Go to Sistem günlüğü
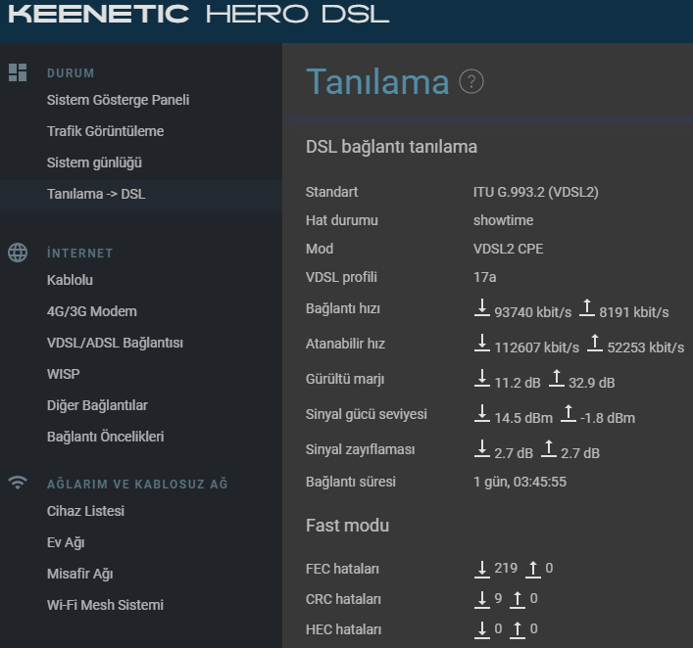 (x=94, y=162)
